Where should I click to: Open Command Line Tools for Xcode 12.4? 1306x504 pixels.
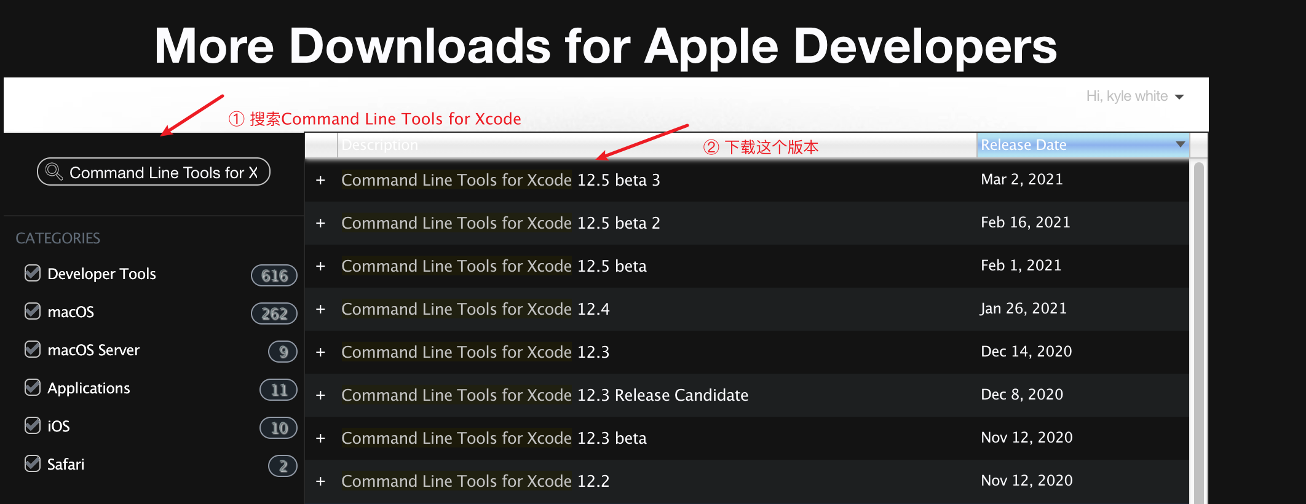point(475,309)
